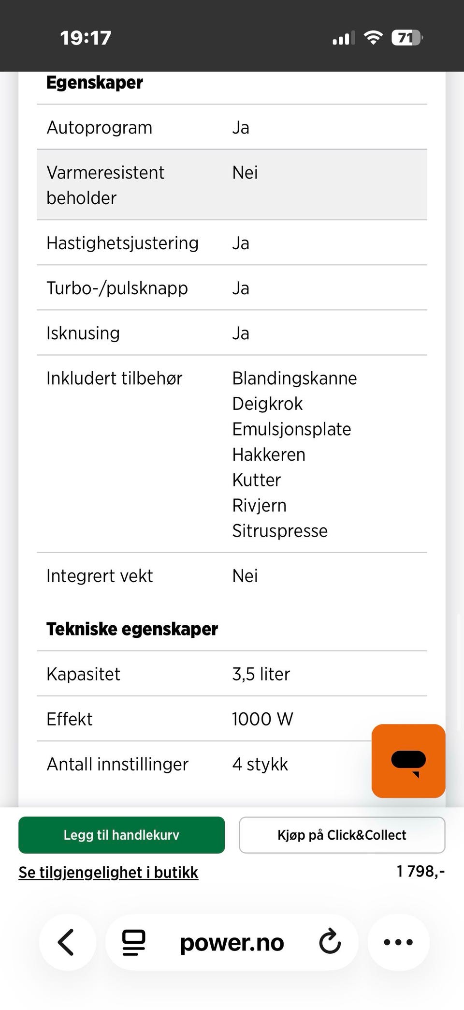The image size is (464, 1010).
Task: Open the orange chat bubble
Action: (x=408, y=761)
